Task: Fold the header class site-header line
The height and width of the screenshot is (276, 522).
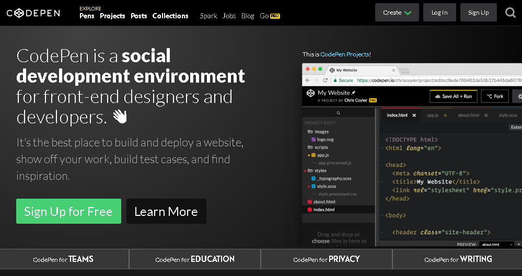Action: pyautogui.click(x=382, y=233)
